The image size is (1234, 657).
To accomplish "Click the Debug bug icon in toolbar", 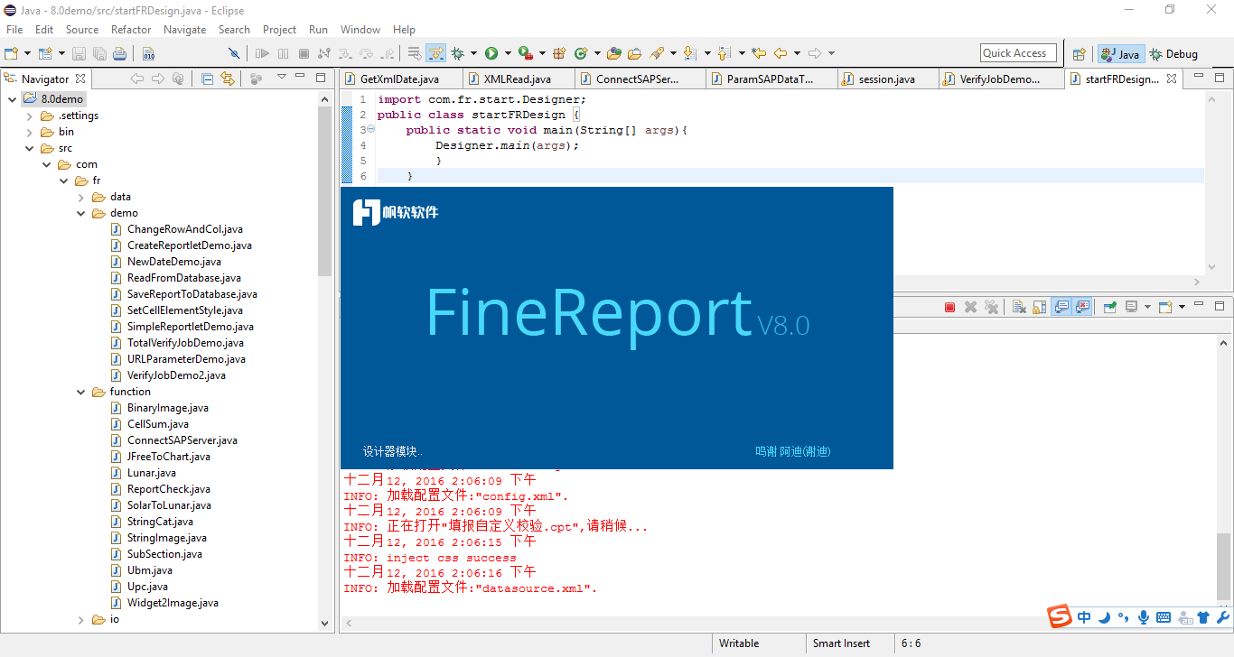I will (458, 53).
